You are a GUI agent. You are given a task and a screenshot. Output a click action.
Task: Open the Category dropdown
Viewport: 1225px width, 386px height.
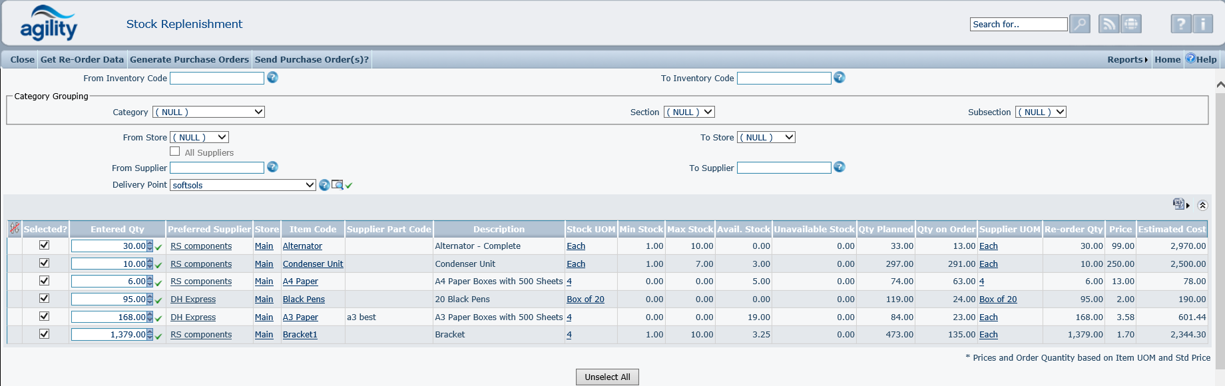pos(208,112)
